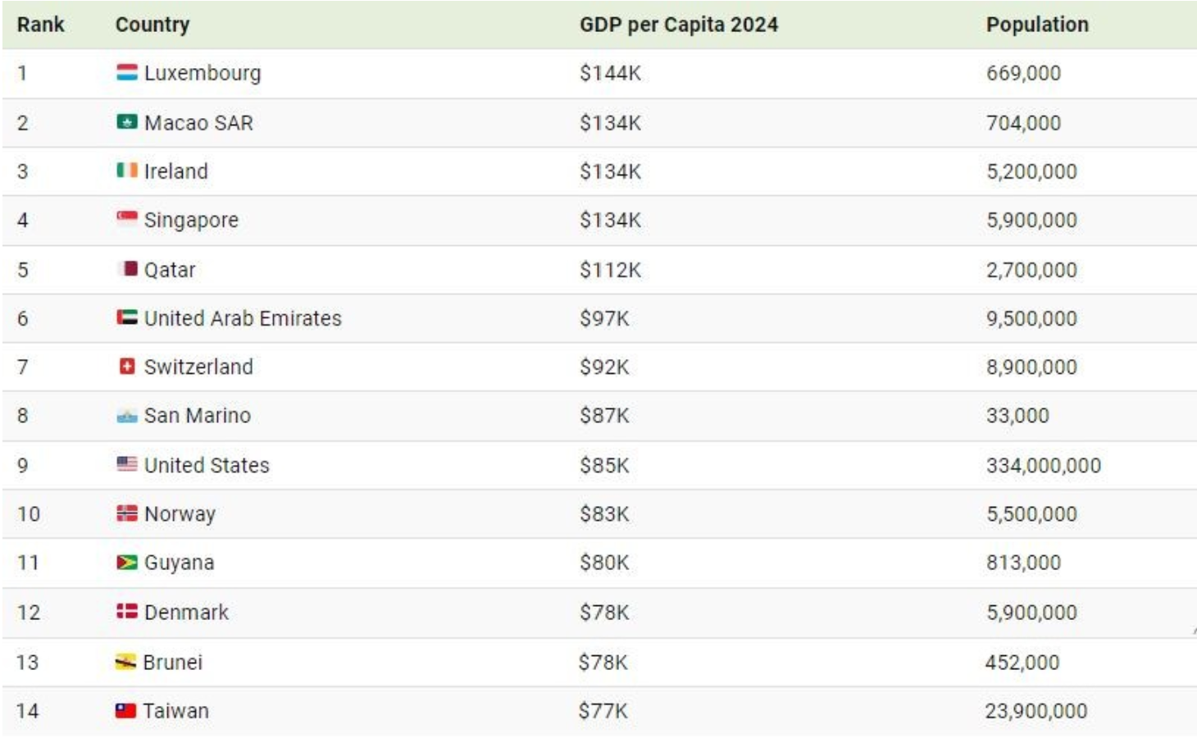Click the Brunei flag icon
The height and width of the screenshot is (743, 1197).
[125, 662]
